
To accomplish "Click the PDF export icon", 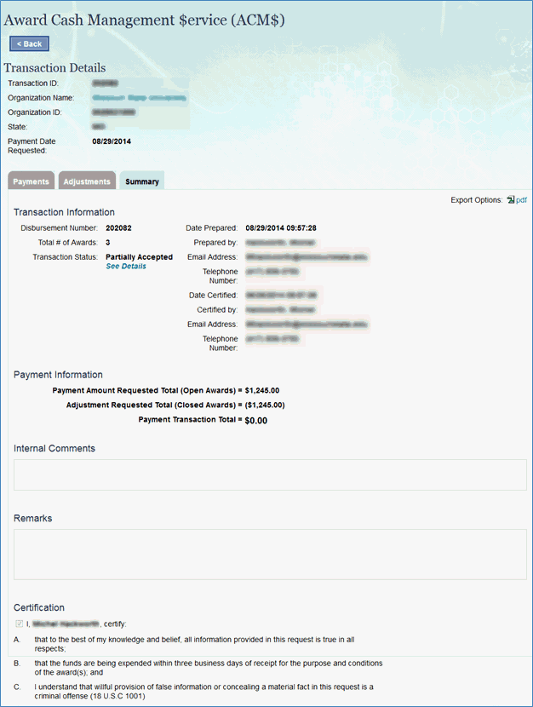I will pyautogui.click(x=510, y=200).
